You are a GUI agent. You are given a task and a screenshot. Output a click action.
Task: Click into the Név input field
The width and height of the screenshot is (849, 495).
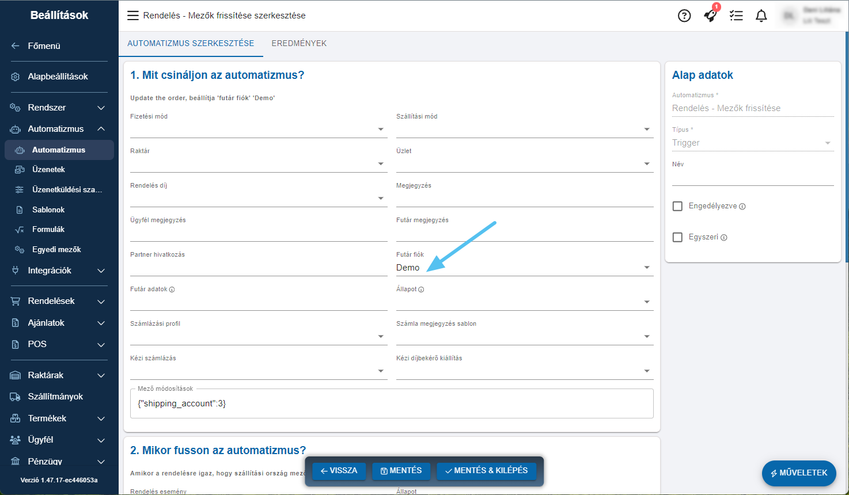pyautogui.click(x=752, y=178)
